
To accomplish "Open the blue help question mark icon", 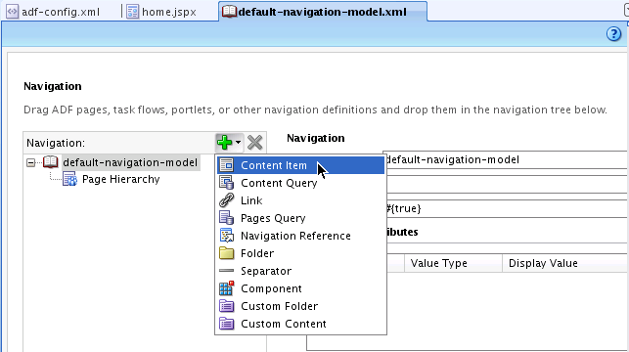I will click(x=613, y=34).
